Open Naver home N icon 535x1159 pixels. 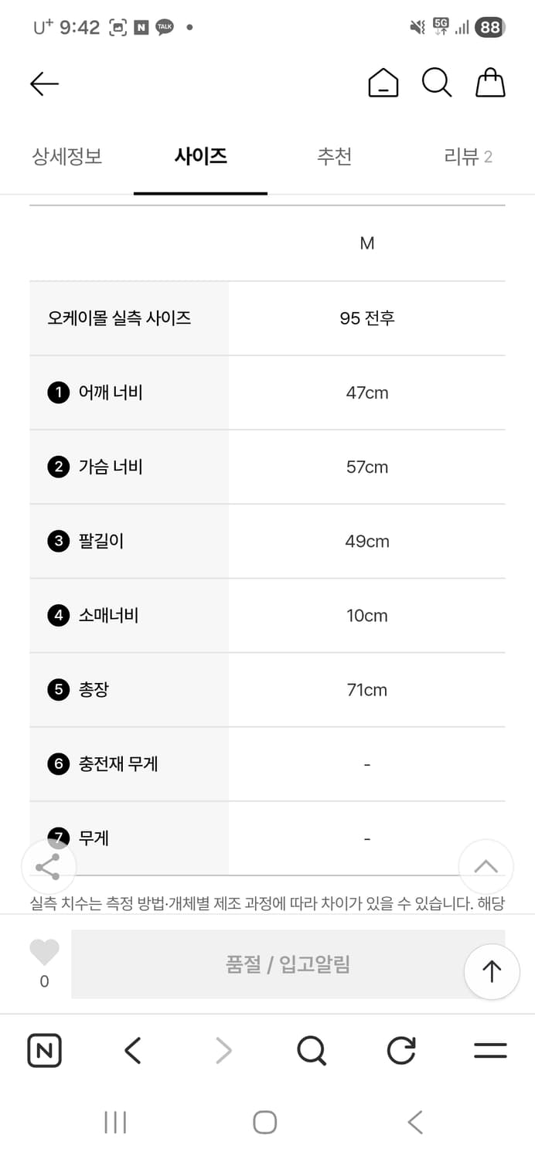pyautogui.click(x=44, y=1051)
